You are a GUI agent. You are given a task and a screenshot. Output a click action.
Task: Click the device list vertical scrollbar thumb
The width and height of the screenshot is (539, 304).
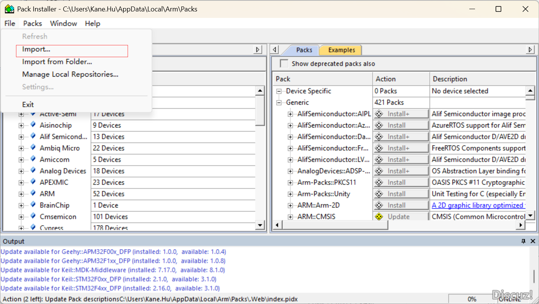click(260, 110)
